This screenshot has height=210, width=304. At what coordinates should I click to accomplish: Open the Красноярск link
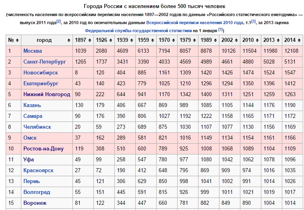39,171
